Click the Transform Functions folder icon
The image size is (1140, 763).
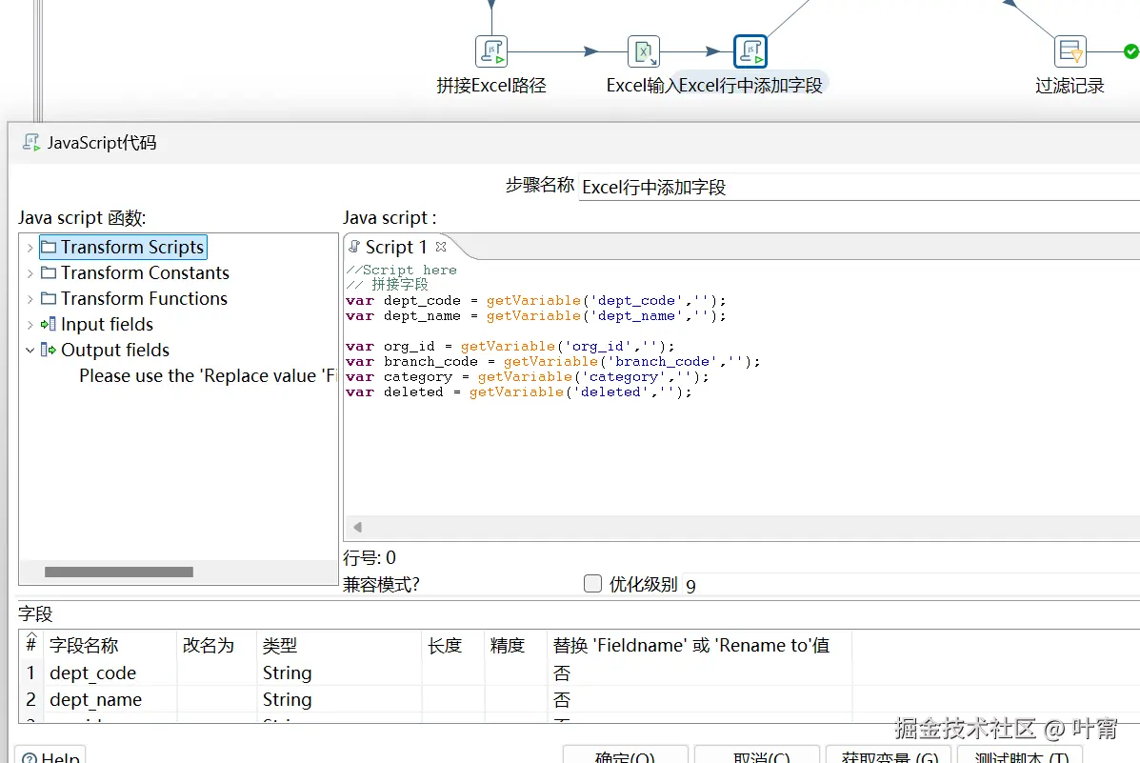point(49,299)
